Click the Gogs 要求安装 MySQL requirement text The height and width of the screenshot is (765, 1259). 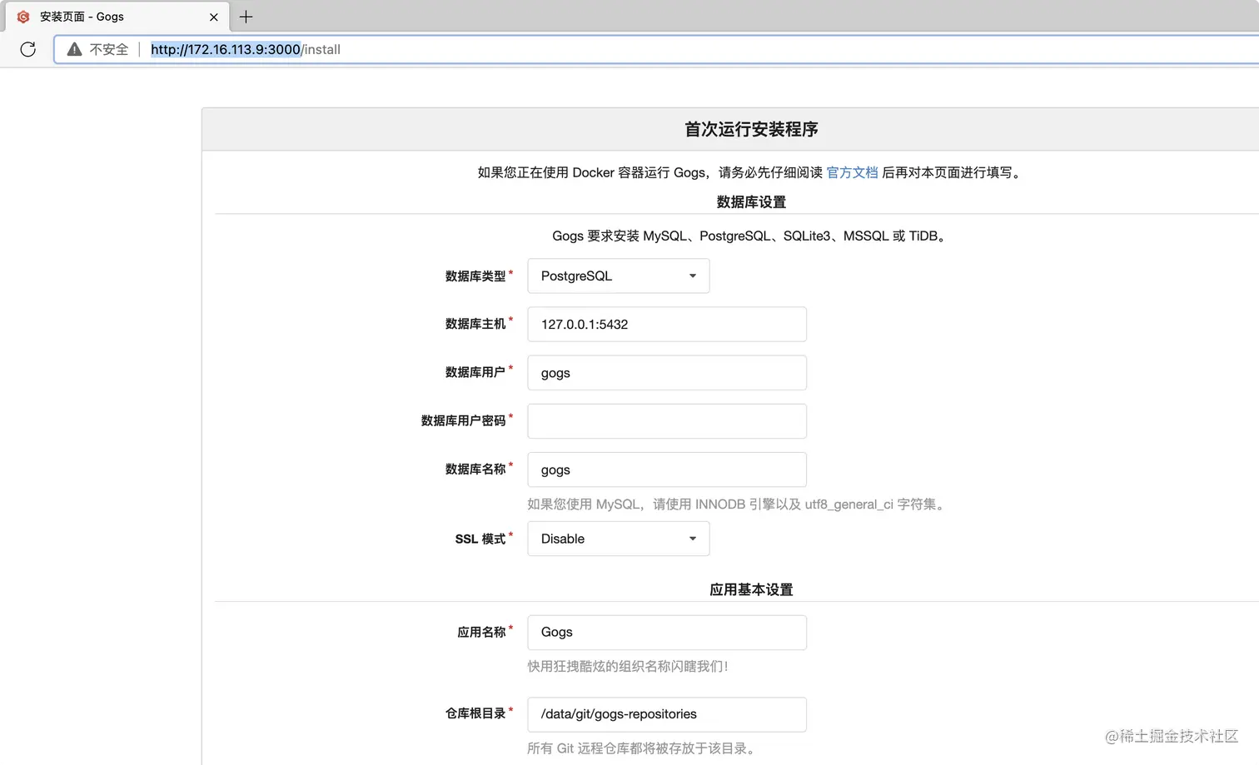click(751, 236)
